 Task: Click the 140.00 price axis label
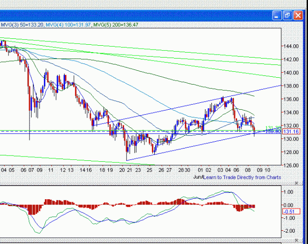pyautogui.click(x=291, y=73)
